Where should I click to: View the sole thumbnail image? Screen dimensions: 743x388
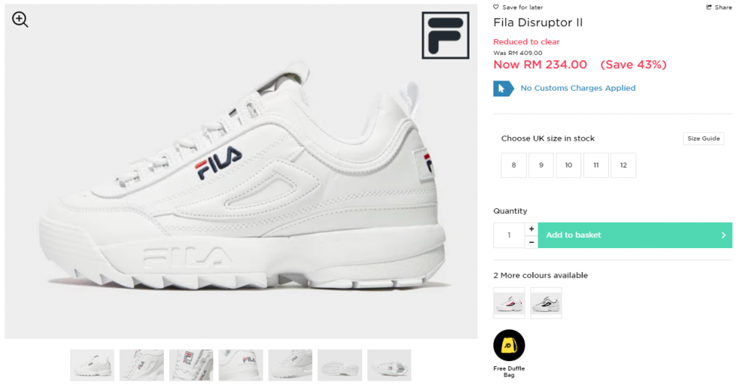point(340,366)
